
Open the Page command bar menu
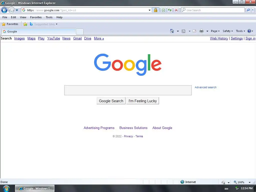tap(215, 31)
